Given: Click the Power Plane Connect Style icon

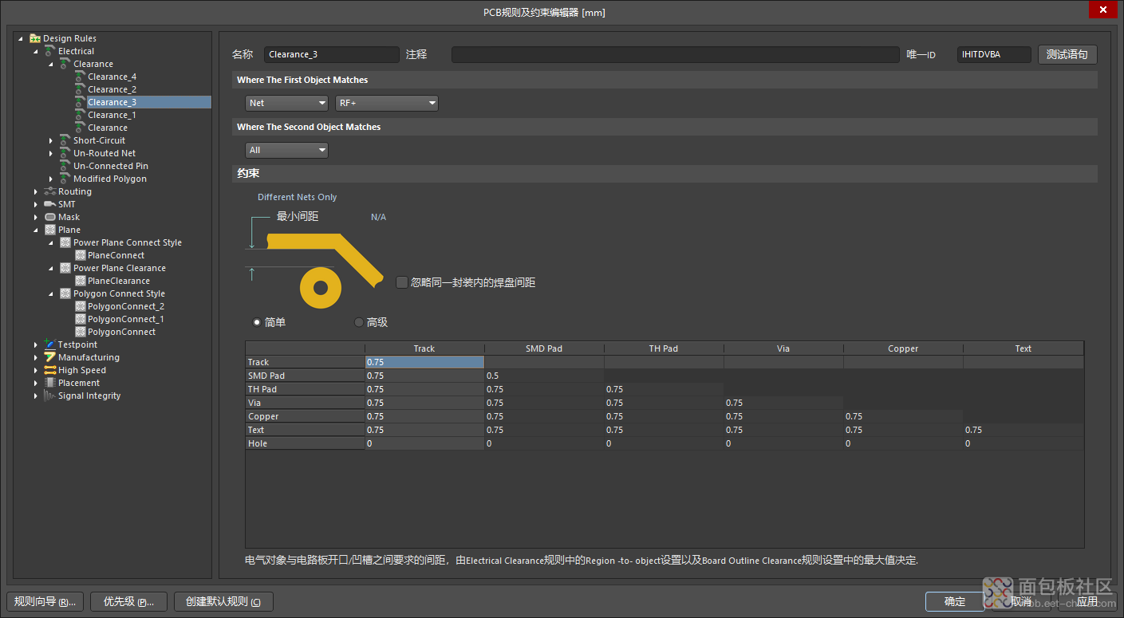Looking at the screenshot, I should [x=65, y=242].
